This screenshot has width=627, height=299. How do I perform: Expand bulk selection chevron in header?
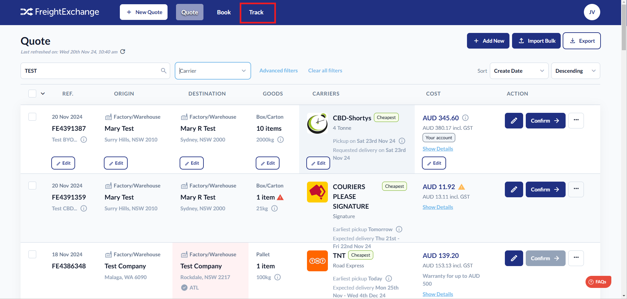[x=43, y=94]
